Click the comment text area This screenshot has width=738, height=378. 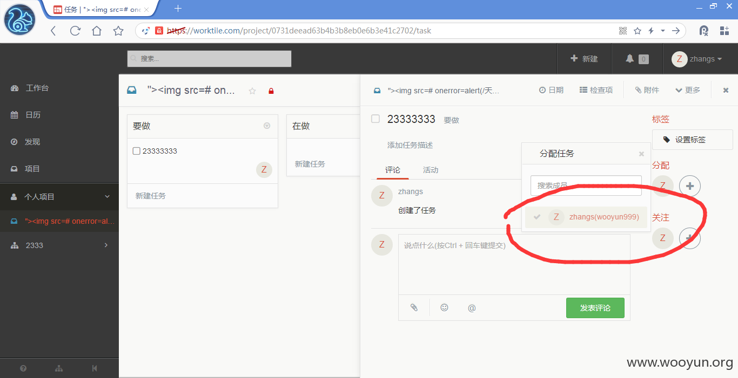tap(514, 264)
